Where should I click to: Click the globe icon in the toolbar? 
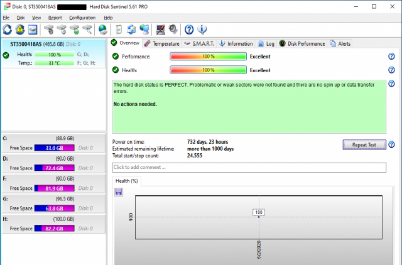(103, 30)
